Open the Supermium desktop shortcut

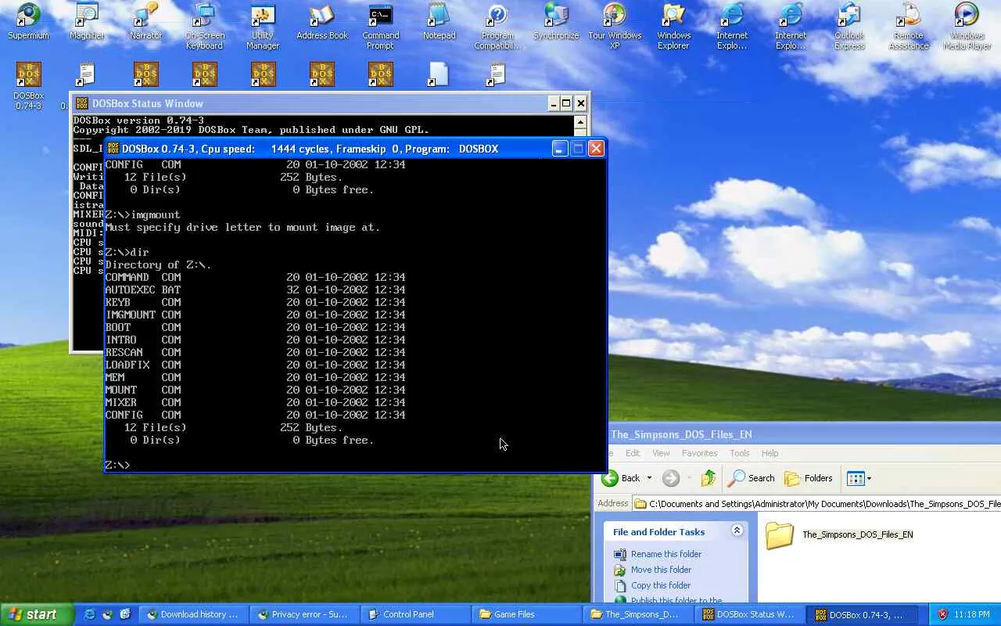28,22
